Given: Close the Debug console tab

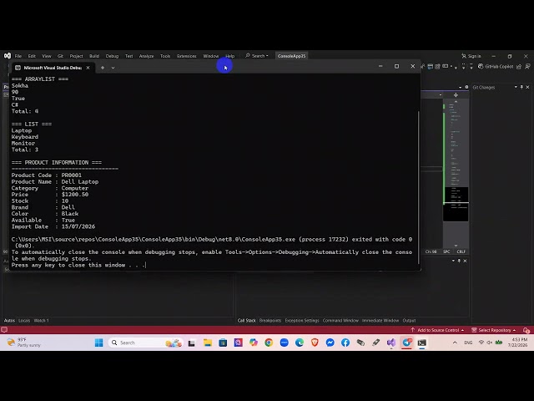Looking at the screenshot, I should click(88, 68).
